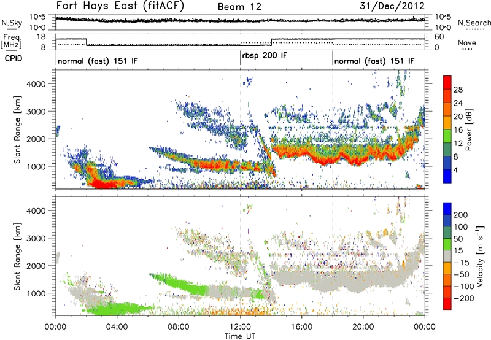Click the "Slant Range [km]" label of power panel
This screenshot has height=340, width=491.
coord(17,129)
